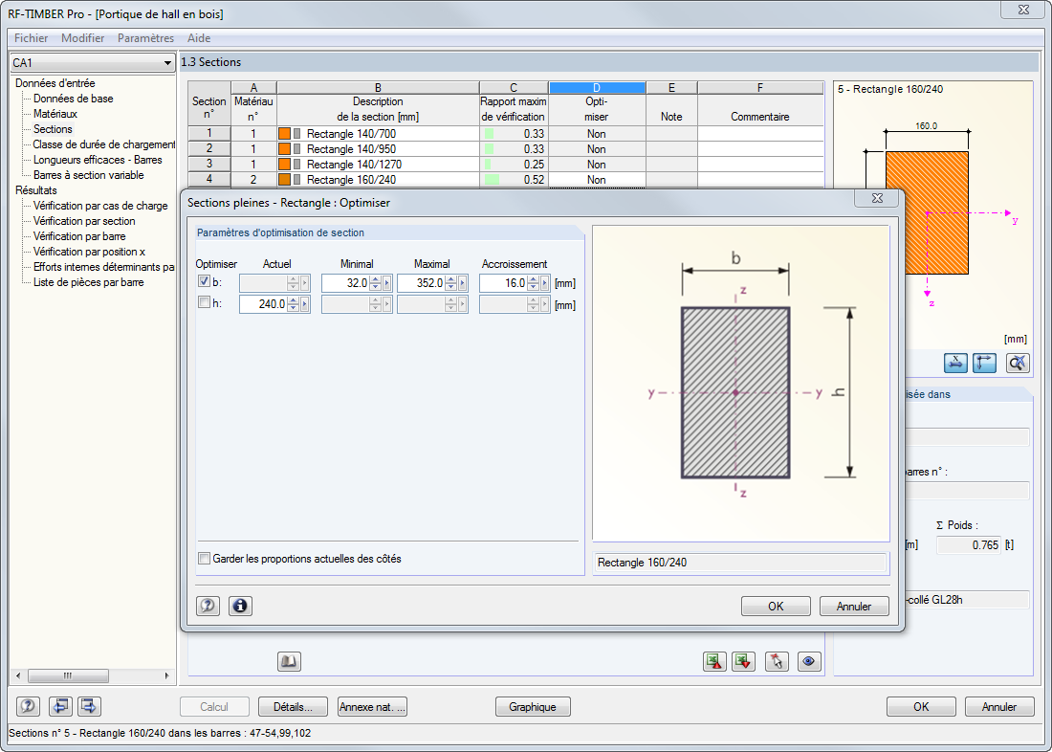The height and width of the screenshot is (752, 1052).
Task: Select Sections in the navigator tree
Action: tap(53, 129)
